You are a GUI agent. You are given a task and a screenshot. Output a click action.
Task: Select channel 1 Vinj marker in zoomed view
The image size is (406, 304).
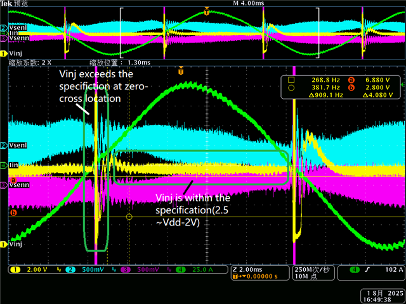4,244
